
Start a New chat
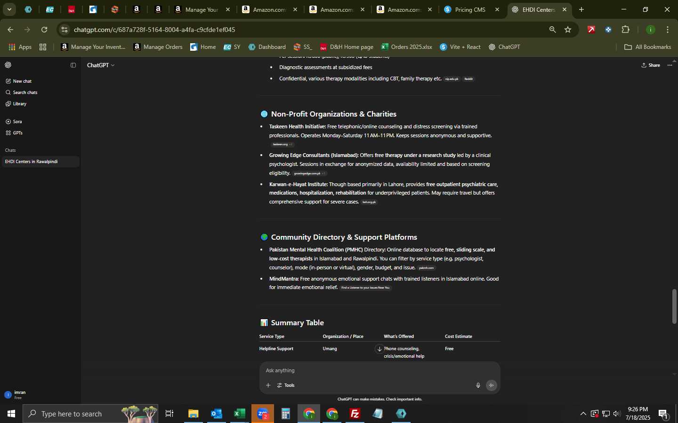pos(22,81)
